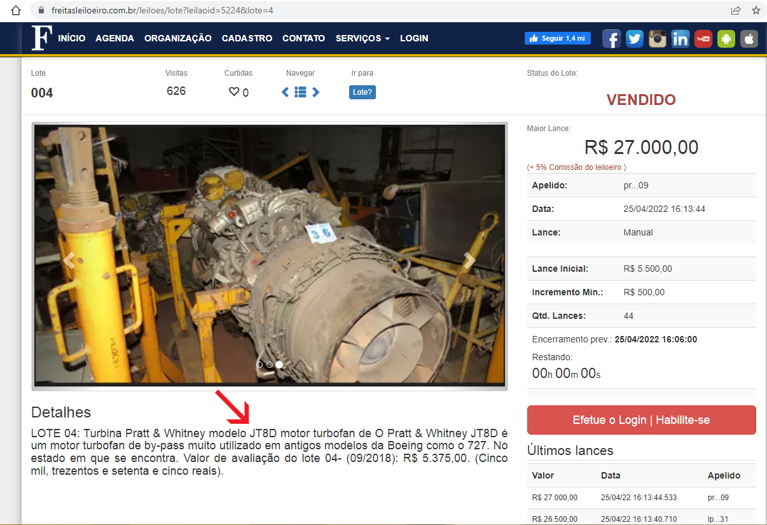This screenshot has width=767, height=525.
Task: Go to previous lot with left chevron
Action: pyautogui.click(x=286, y=92)
